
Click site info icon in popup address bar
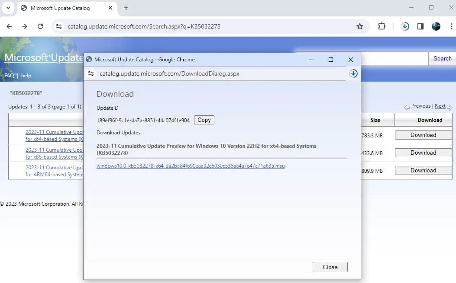pos(91,73)
